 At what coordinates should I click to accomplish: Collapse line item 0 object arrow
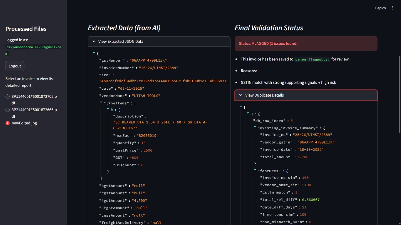pos(108,109)
